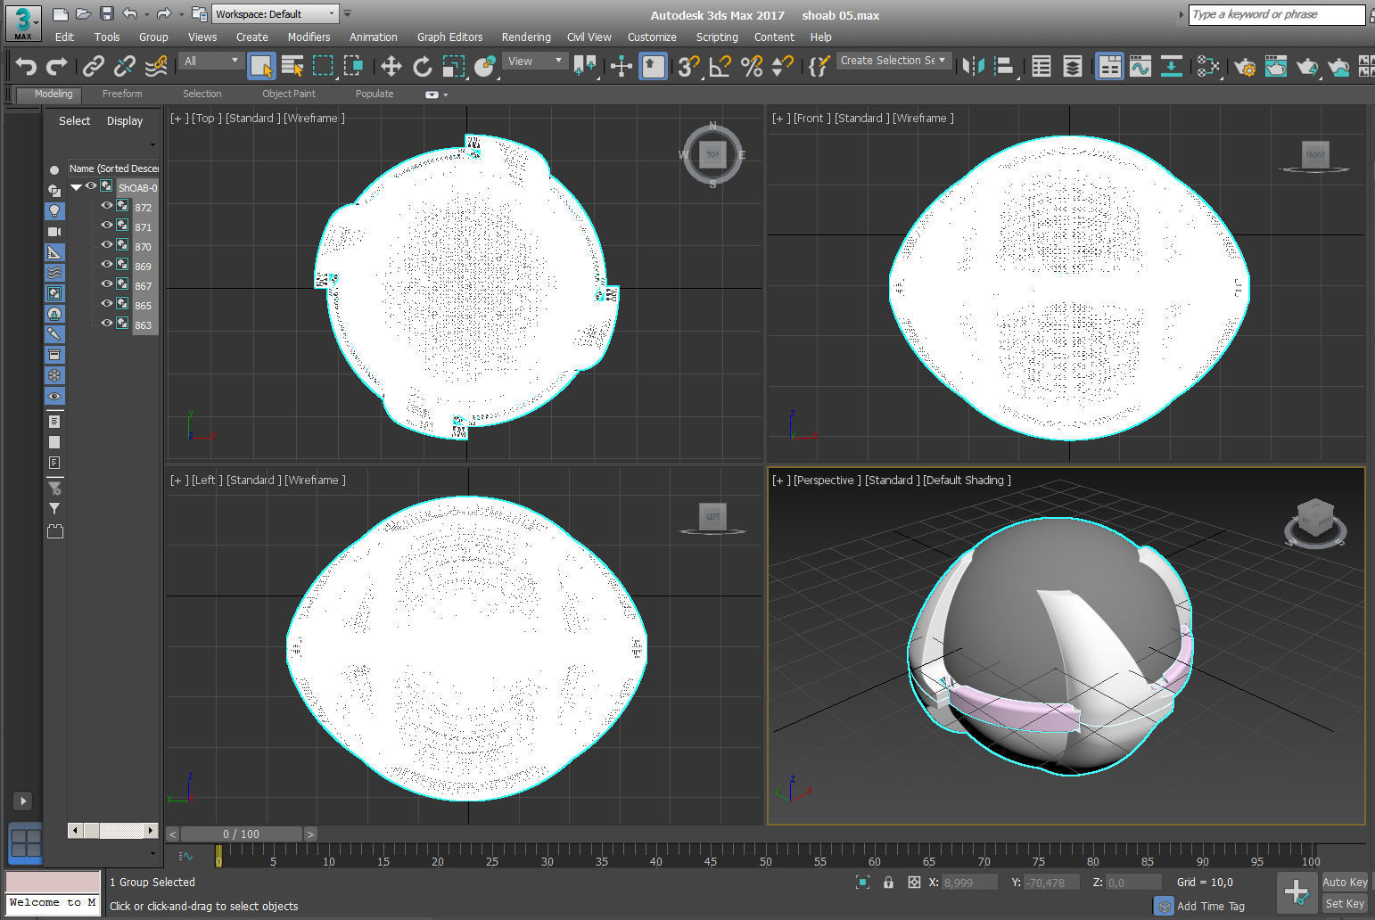Click the Mirror tool icon

973,66
